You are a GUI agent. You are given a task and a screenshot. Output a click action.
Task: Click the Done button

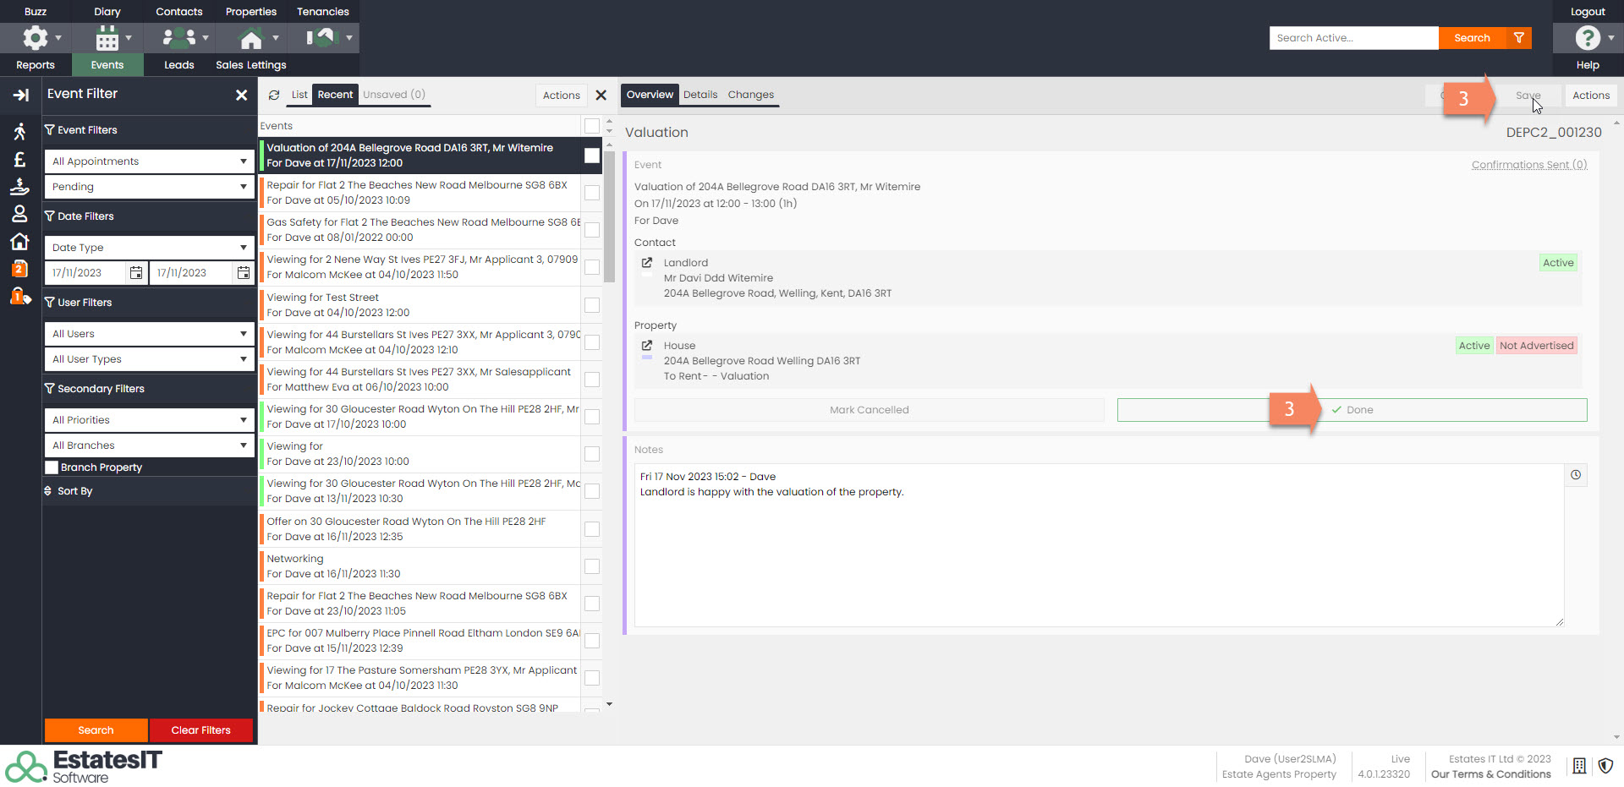pyautogui.click(x=1352, y=410)
